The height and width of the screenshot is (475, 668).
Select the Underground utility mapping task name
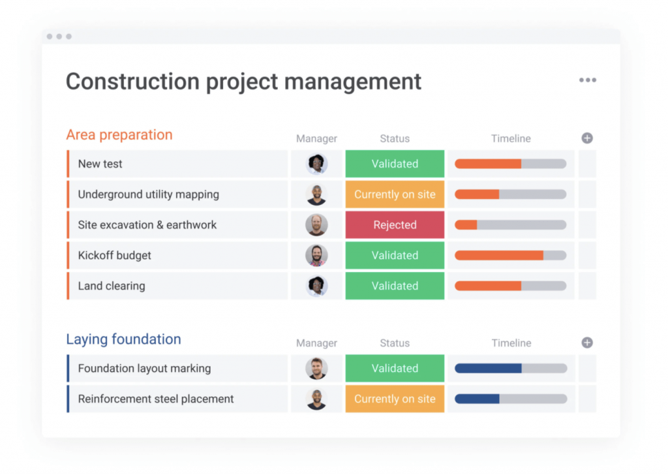tap(148, 194)
